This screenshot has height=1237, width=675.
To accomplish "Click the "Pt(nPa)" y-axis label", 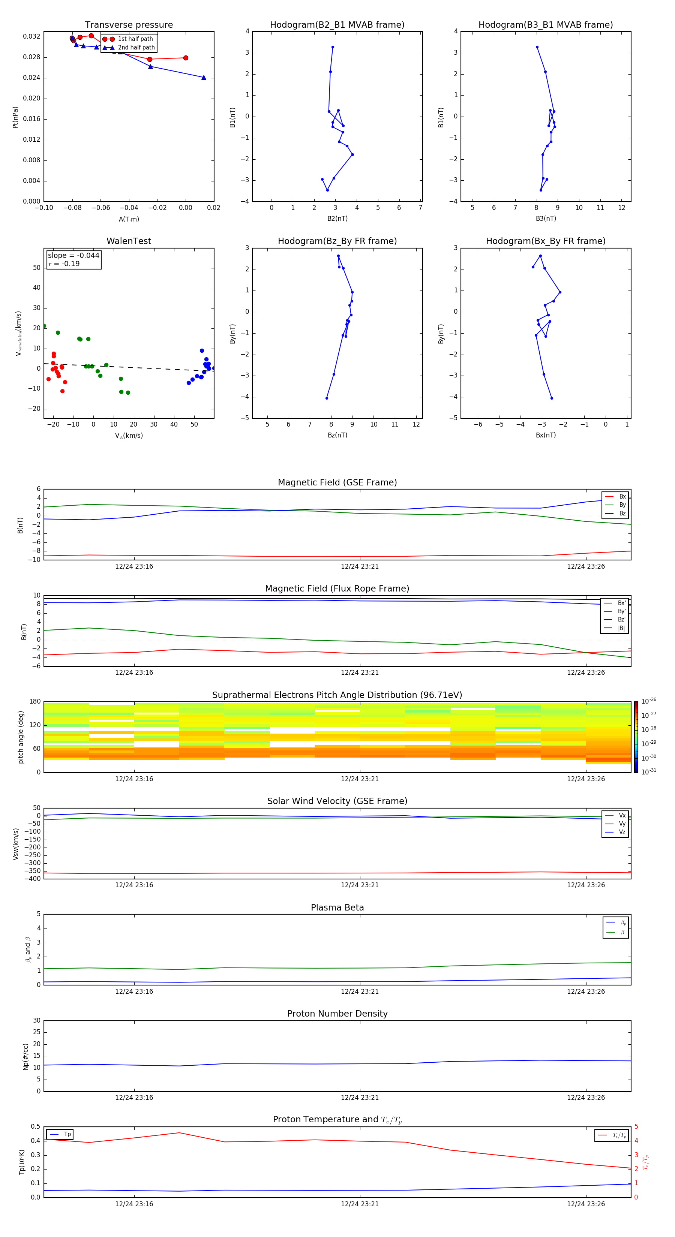I will (x=15, y=117).
